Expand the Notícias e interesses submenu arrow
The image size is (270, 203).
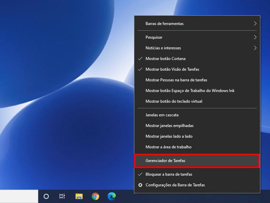coord(255,48)
